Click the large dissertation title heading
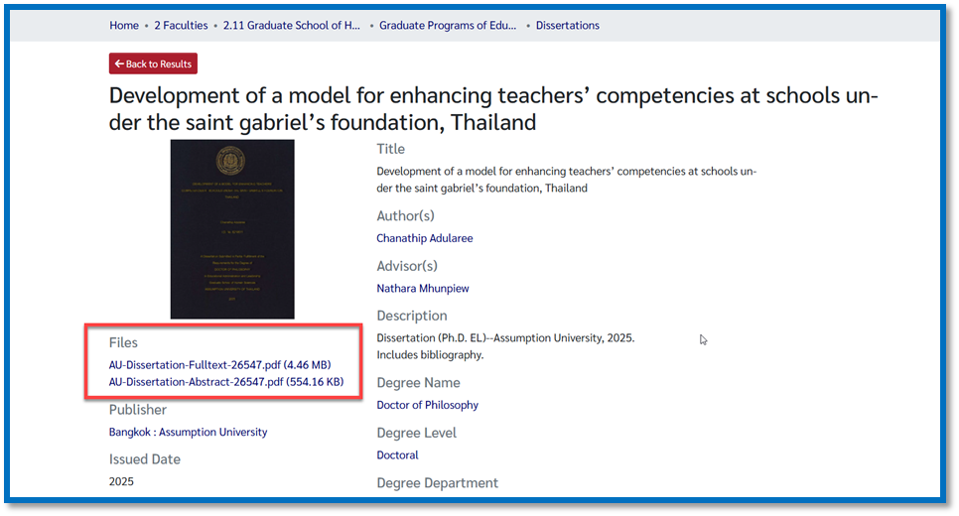The height and width of the screenshot is (516, 959). [492, 109]
